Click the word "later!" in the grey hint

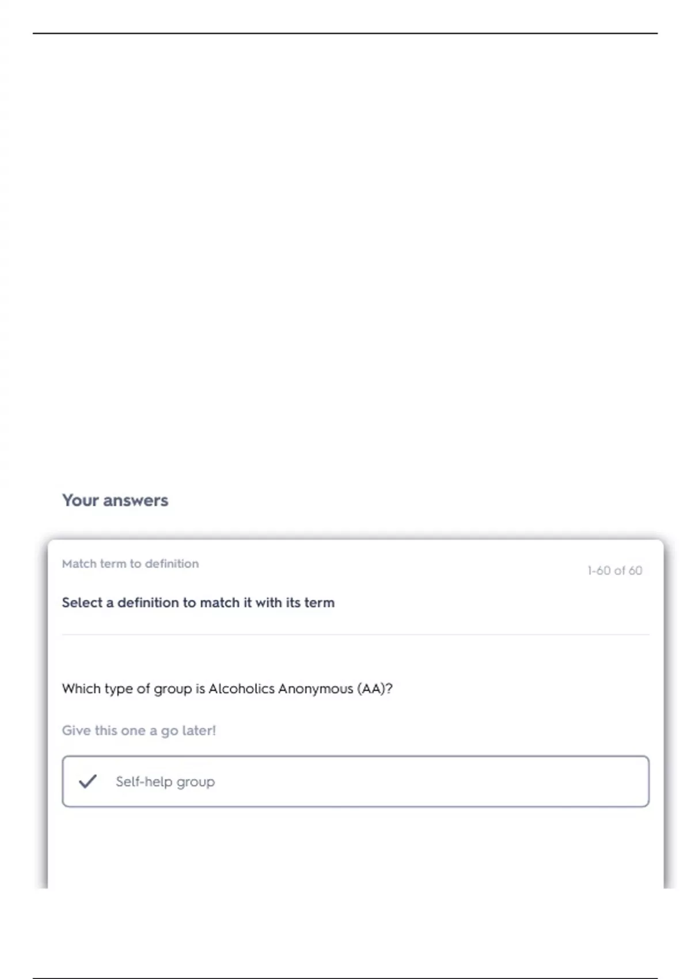199,730
